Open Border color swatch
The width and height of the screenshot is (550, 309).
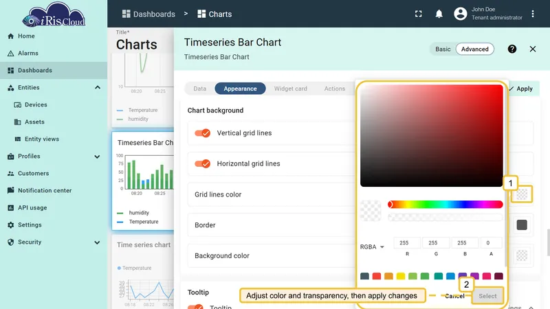point(522,225)
